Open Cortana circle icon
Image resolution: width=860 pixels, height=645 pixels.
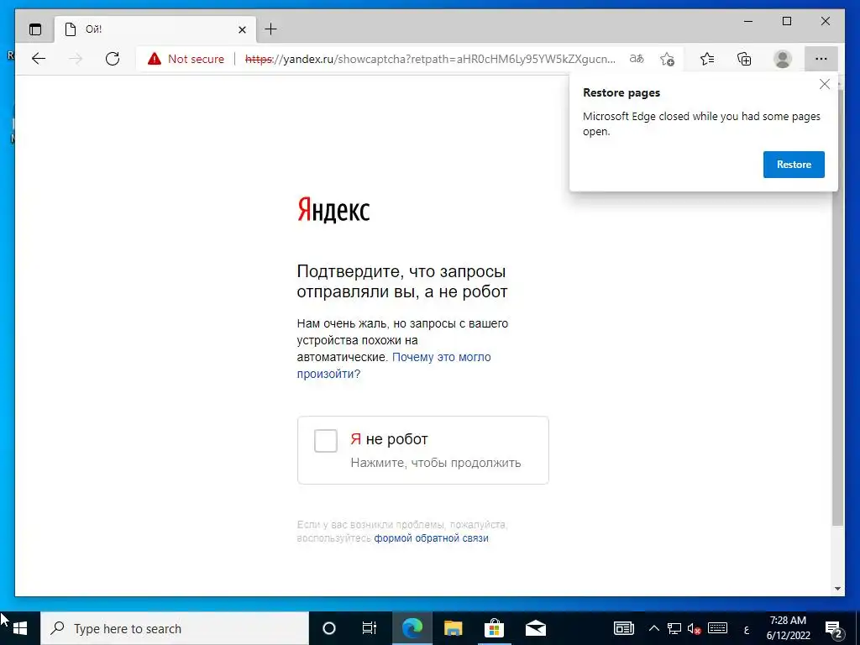[x=328, y=628]
